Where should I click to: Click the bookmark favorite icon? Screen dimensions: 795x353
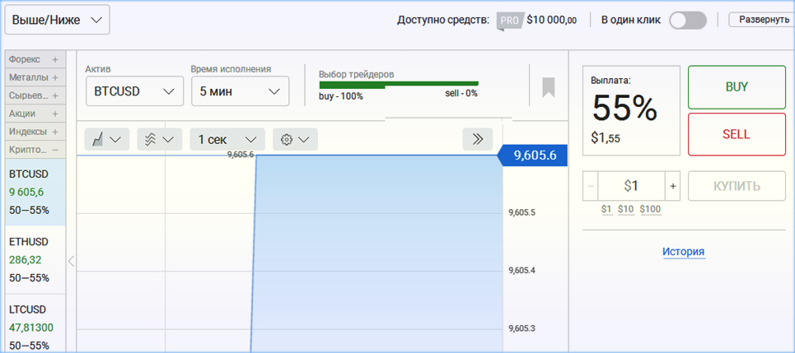[548, 87]
